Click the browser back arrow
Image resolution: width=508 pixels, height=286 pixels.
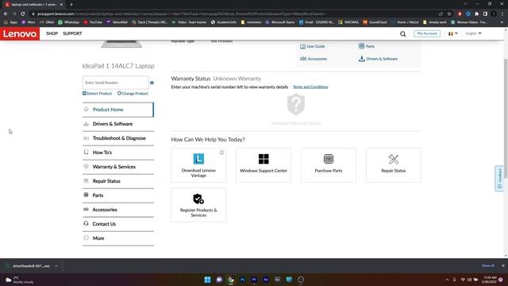[x=6, y=14]
